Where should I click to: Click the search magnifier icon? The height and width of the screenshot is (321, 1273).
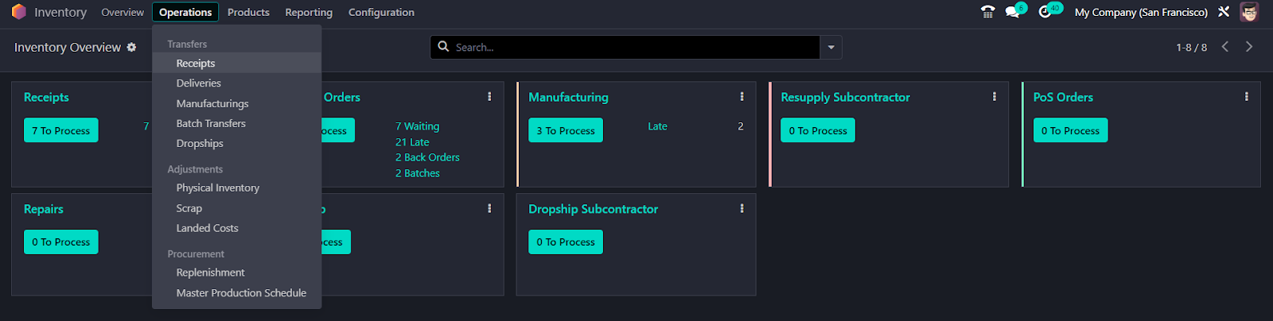coord(443,47)
